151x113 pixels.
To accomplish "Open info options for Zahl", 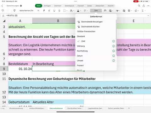I will [114, 41].
